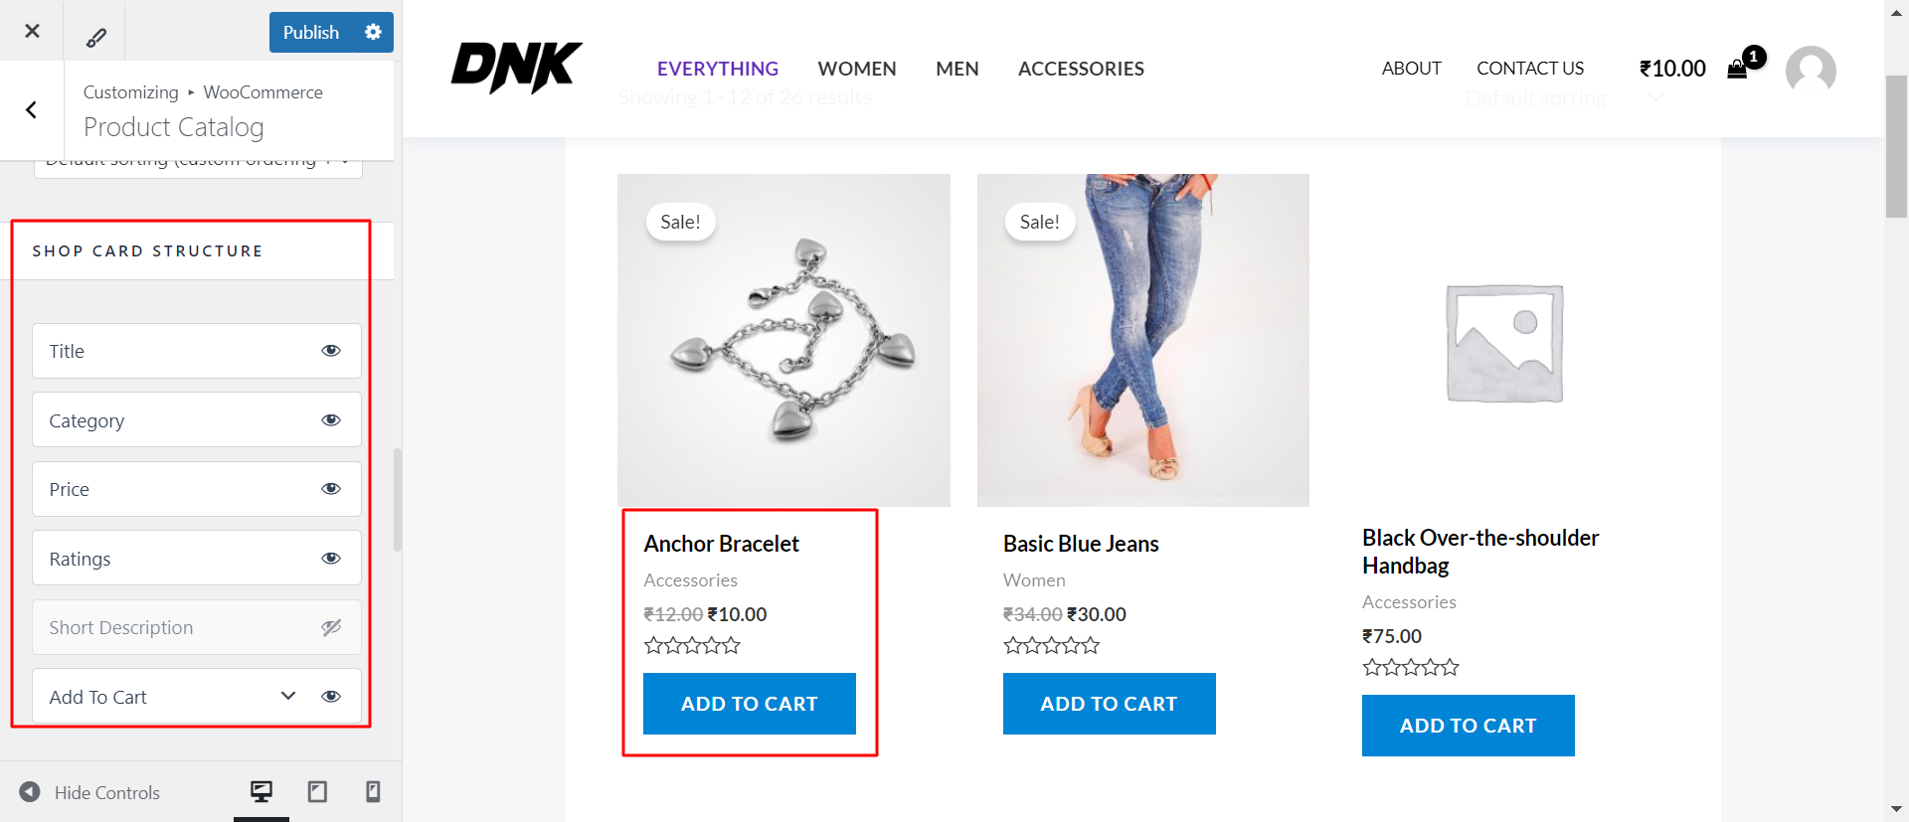Switch preview to tablet view
1909x822 pixels.
(317, 791)
